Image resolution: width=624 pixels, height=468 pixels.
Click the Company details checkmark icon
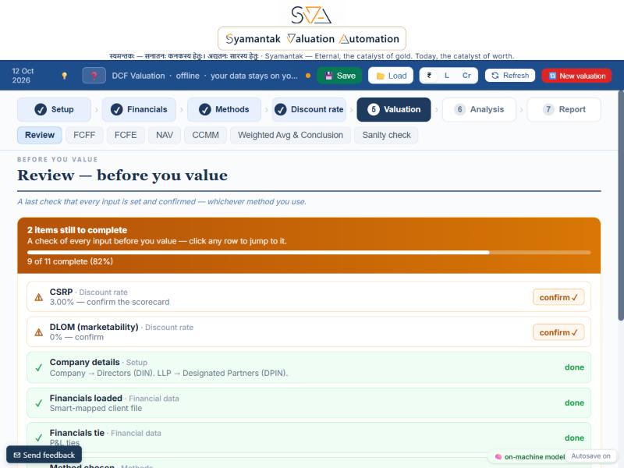[38, 367]
